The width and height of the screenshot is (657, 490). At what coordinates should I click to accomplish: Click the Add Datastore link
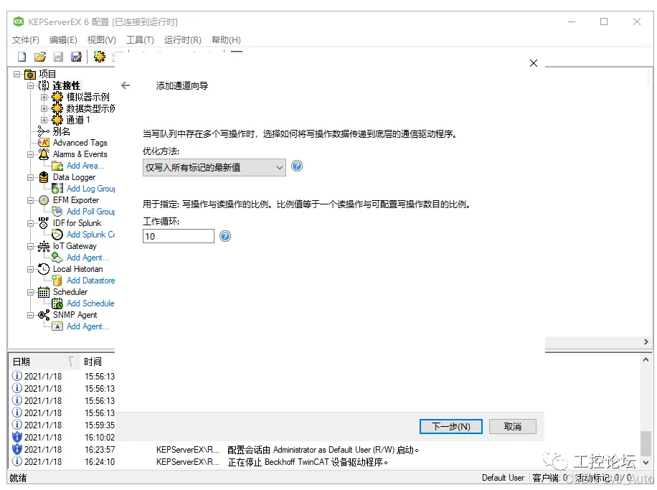pyautogui.click(x=90, y=281)
